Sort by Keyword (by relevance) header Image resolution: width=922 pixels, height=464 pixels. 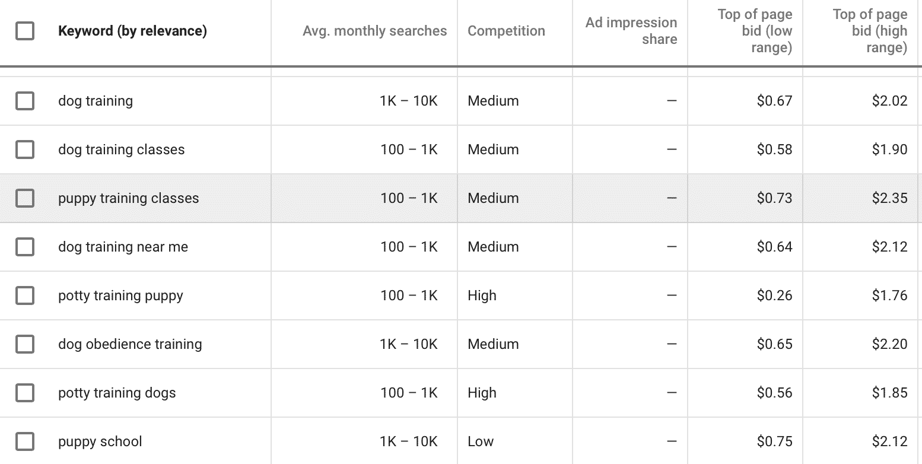coord(132,31)
